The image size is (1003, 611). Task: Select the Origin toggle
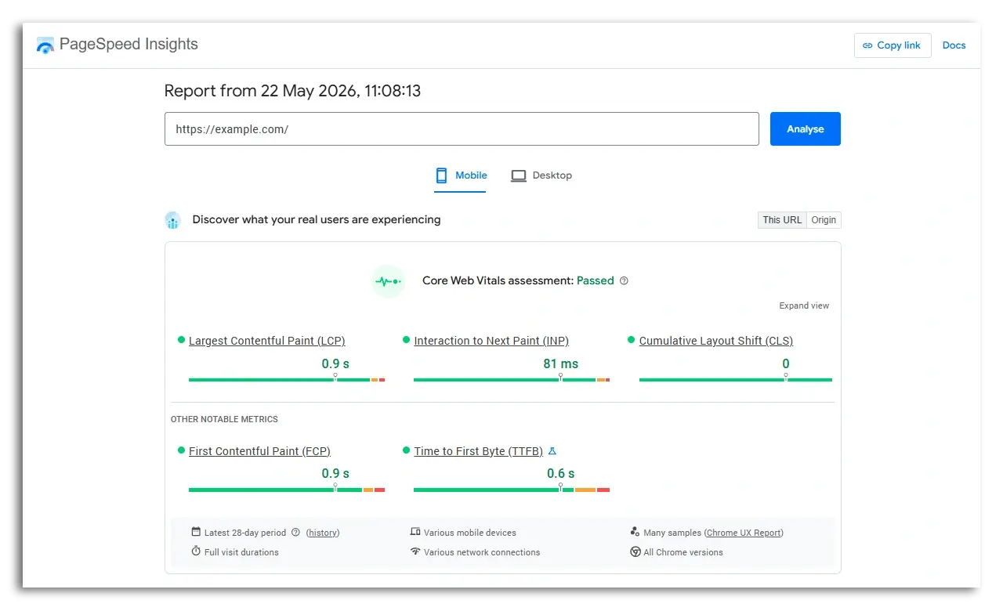pyautogui.click(x=824, y=220)
